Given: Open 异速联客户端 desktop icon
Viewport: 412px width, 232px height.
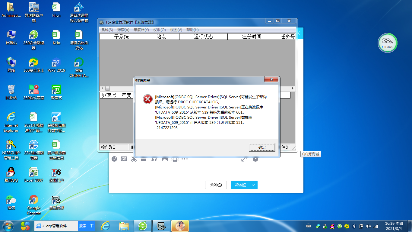Looking at the screenshot, I should pos(34,12).
